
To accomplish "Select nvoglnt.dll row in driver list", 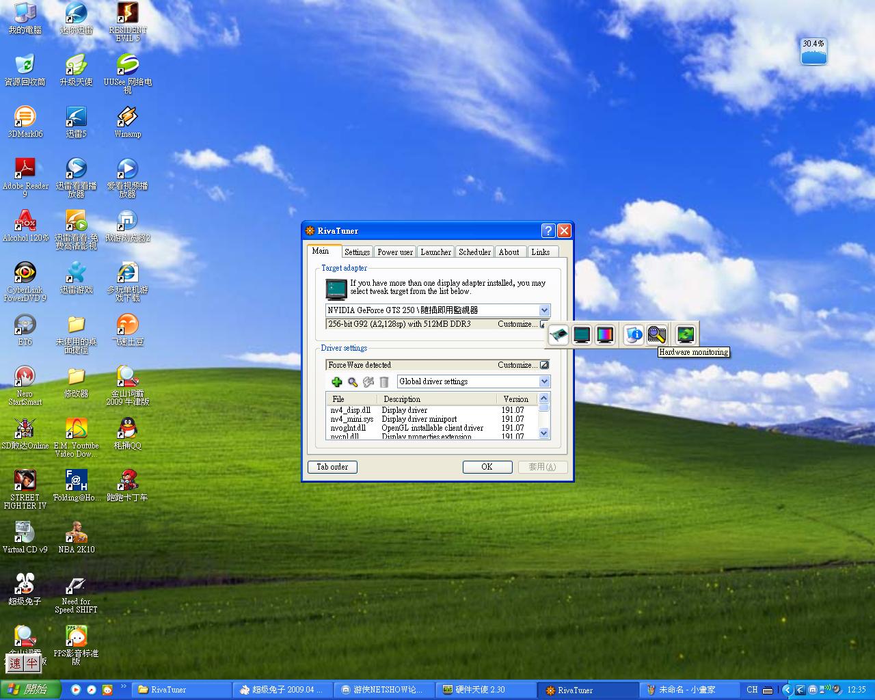I will 432,428.
